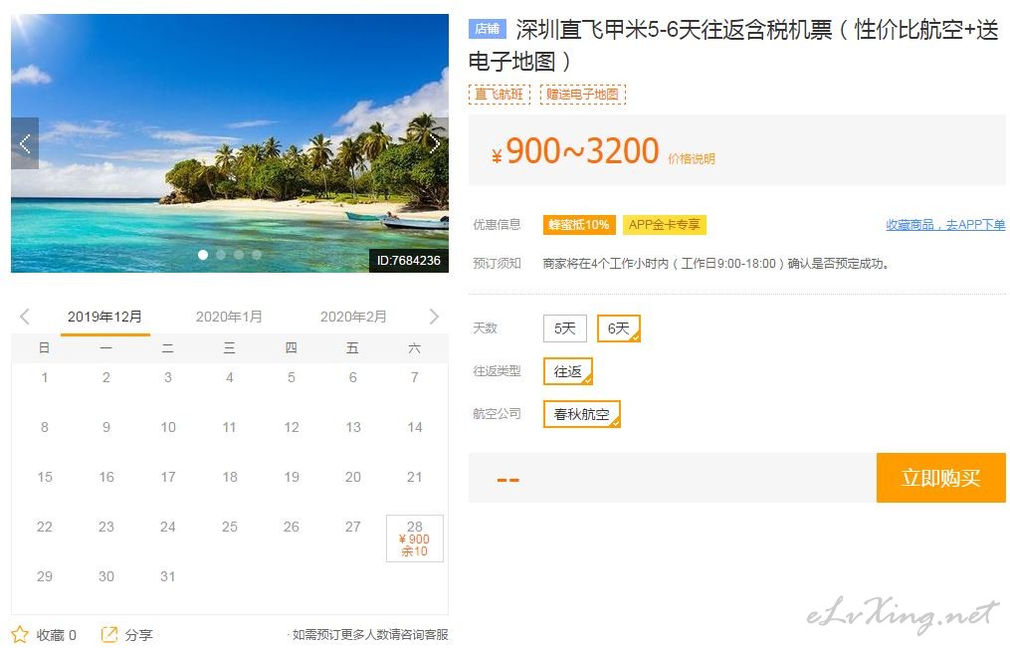The height and width of the screenshot is (648, 1010).
Task: Pick December 28 date with ¥900 price
Action: point(415,539)
